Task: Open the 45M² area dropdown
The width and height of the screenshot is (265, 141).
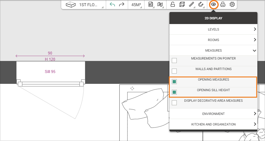Action: (137, 5)
